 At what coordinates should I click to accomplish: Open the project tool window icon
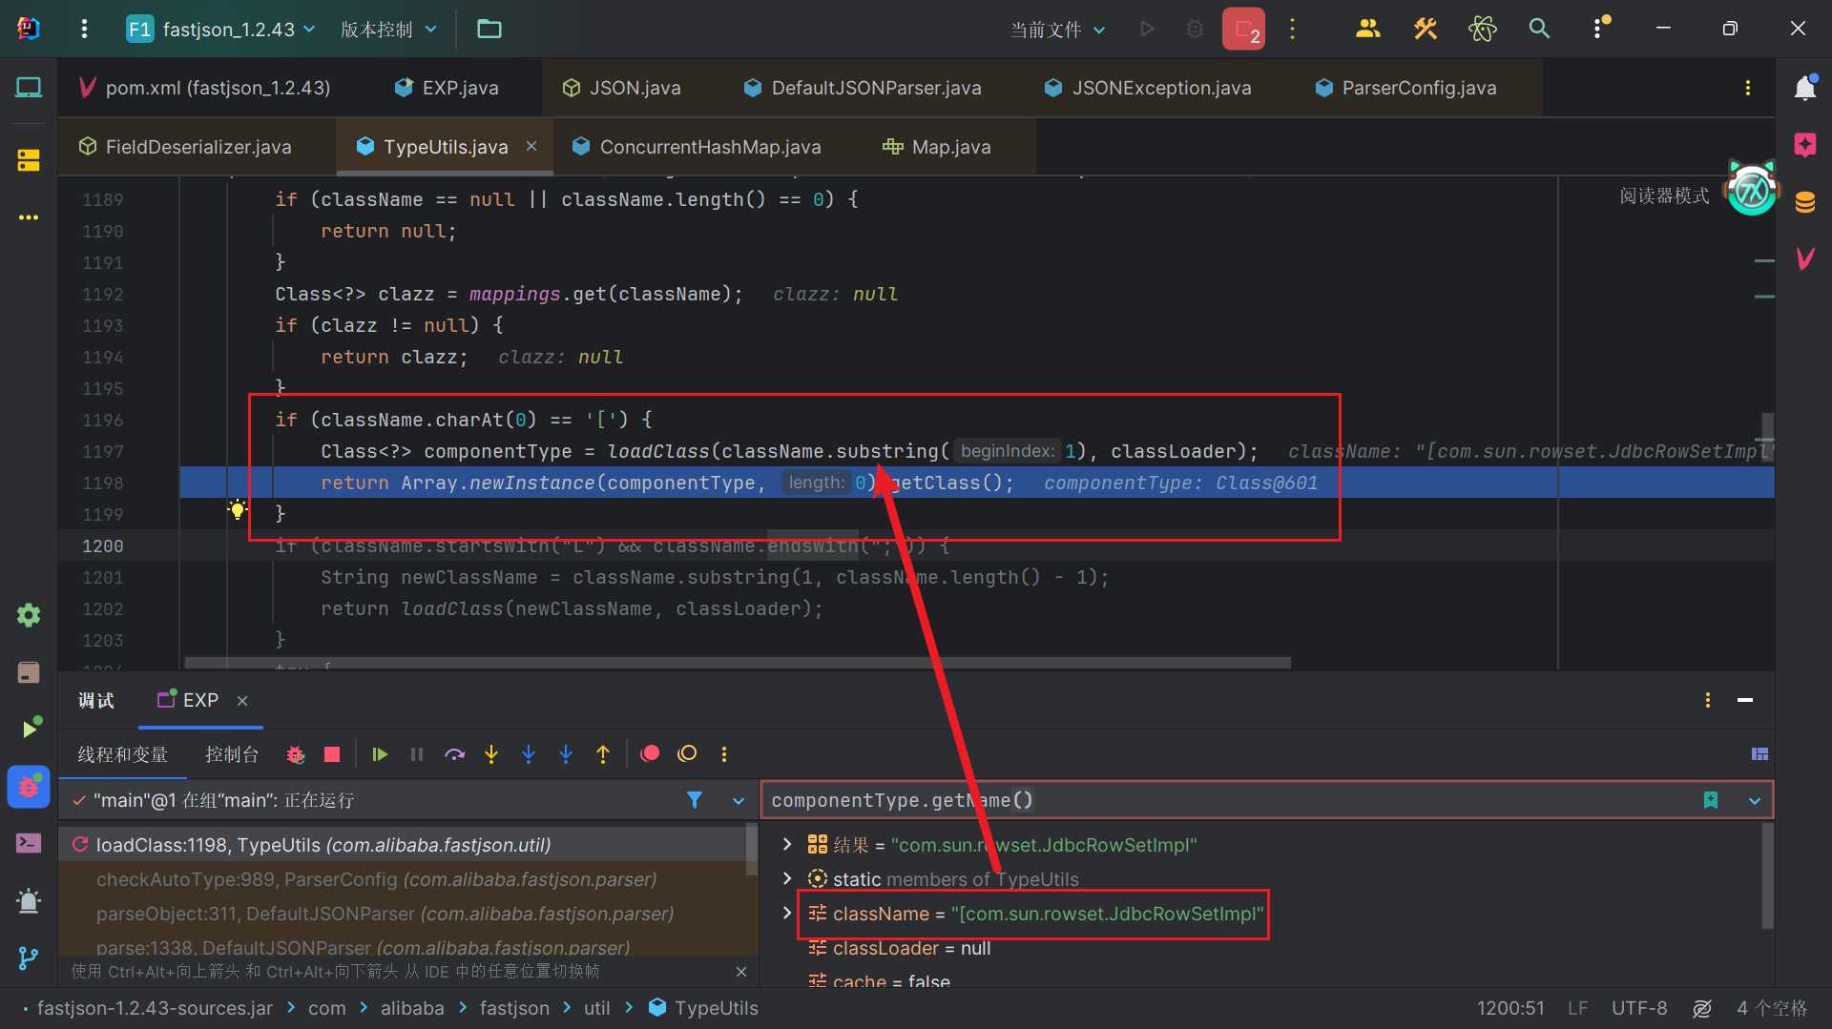point(29,88)
